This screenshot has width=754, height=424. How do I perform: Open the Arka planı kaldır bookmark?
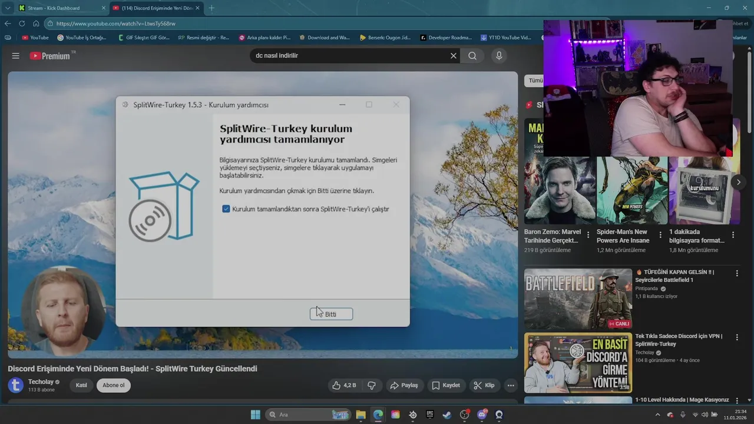pos(265,38)
